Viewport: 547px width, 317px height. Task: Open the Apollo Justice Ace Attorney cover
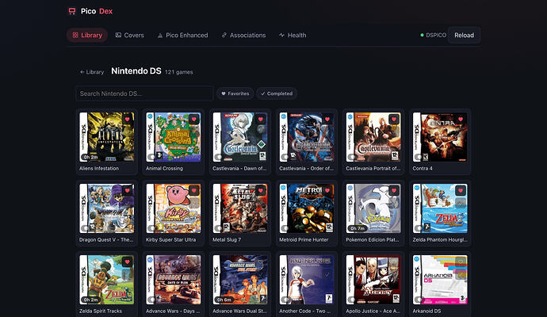(x=373, y=280)
